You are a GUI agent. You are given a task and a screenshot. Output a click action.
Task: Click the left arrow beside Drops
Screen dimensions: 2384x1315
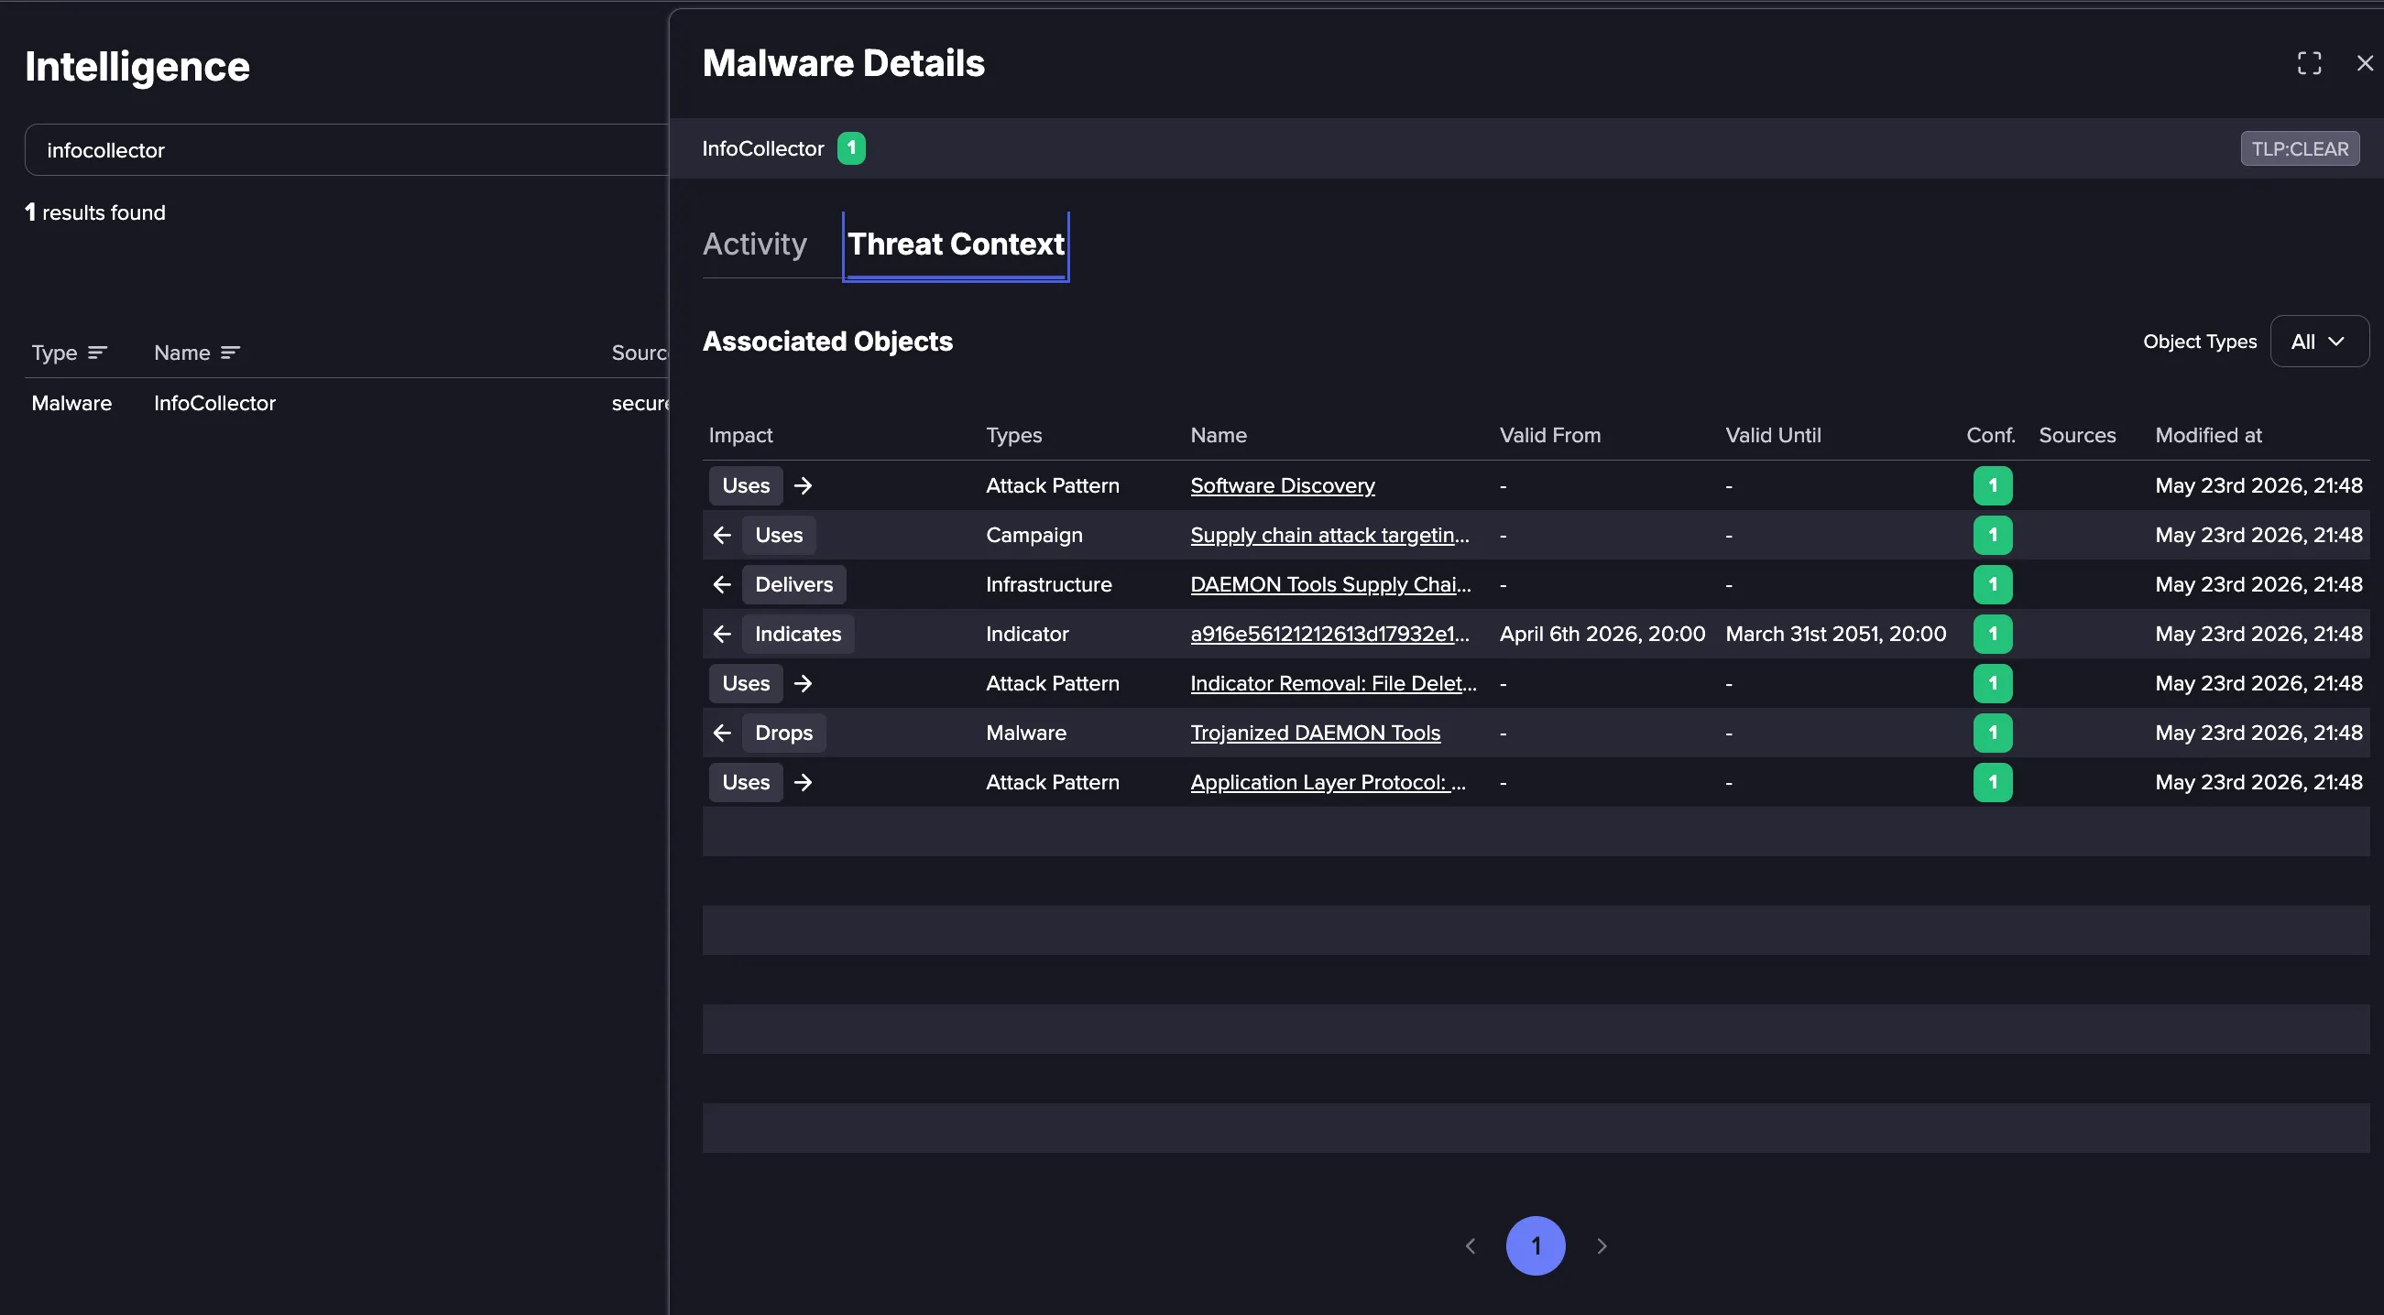[x=722, y=733]
